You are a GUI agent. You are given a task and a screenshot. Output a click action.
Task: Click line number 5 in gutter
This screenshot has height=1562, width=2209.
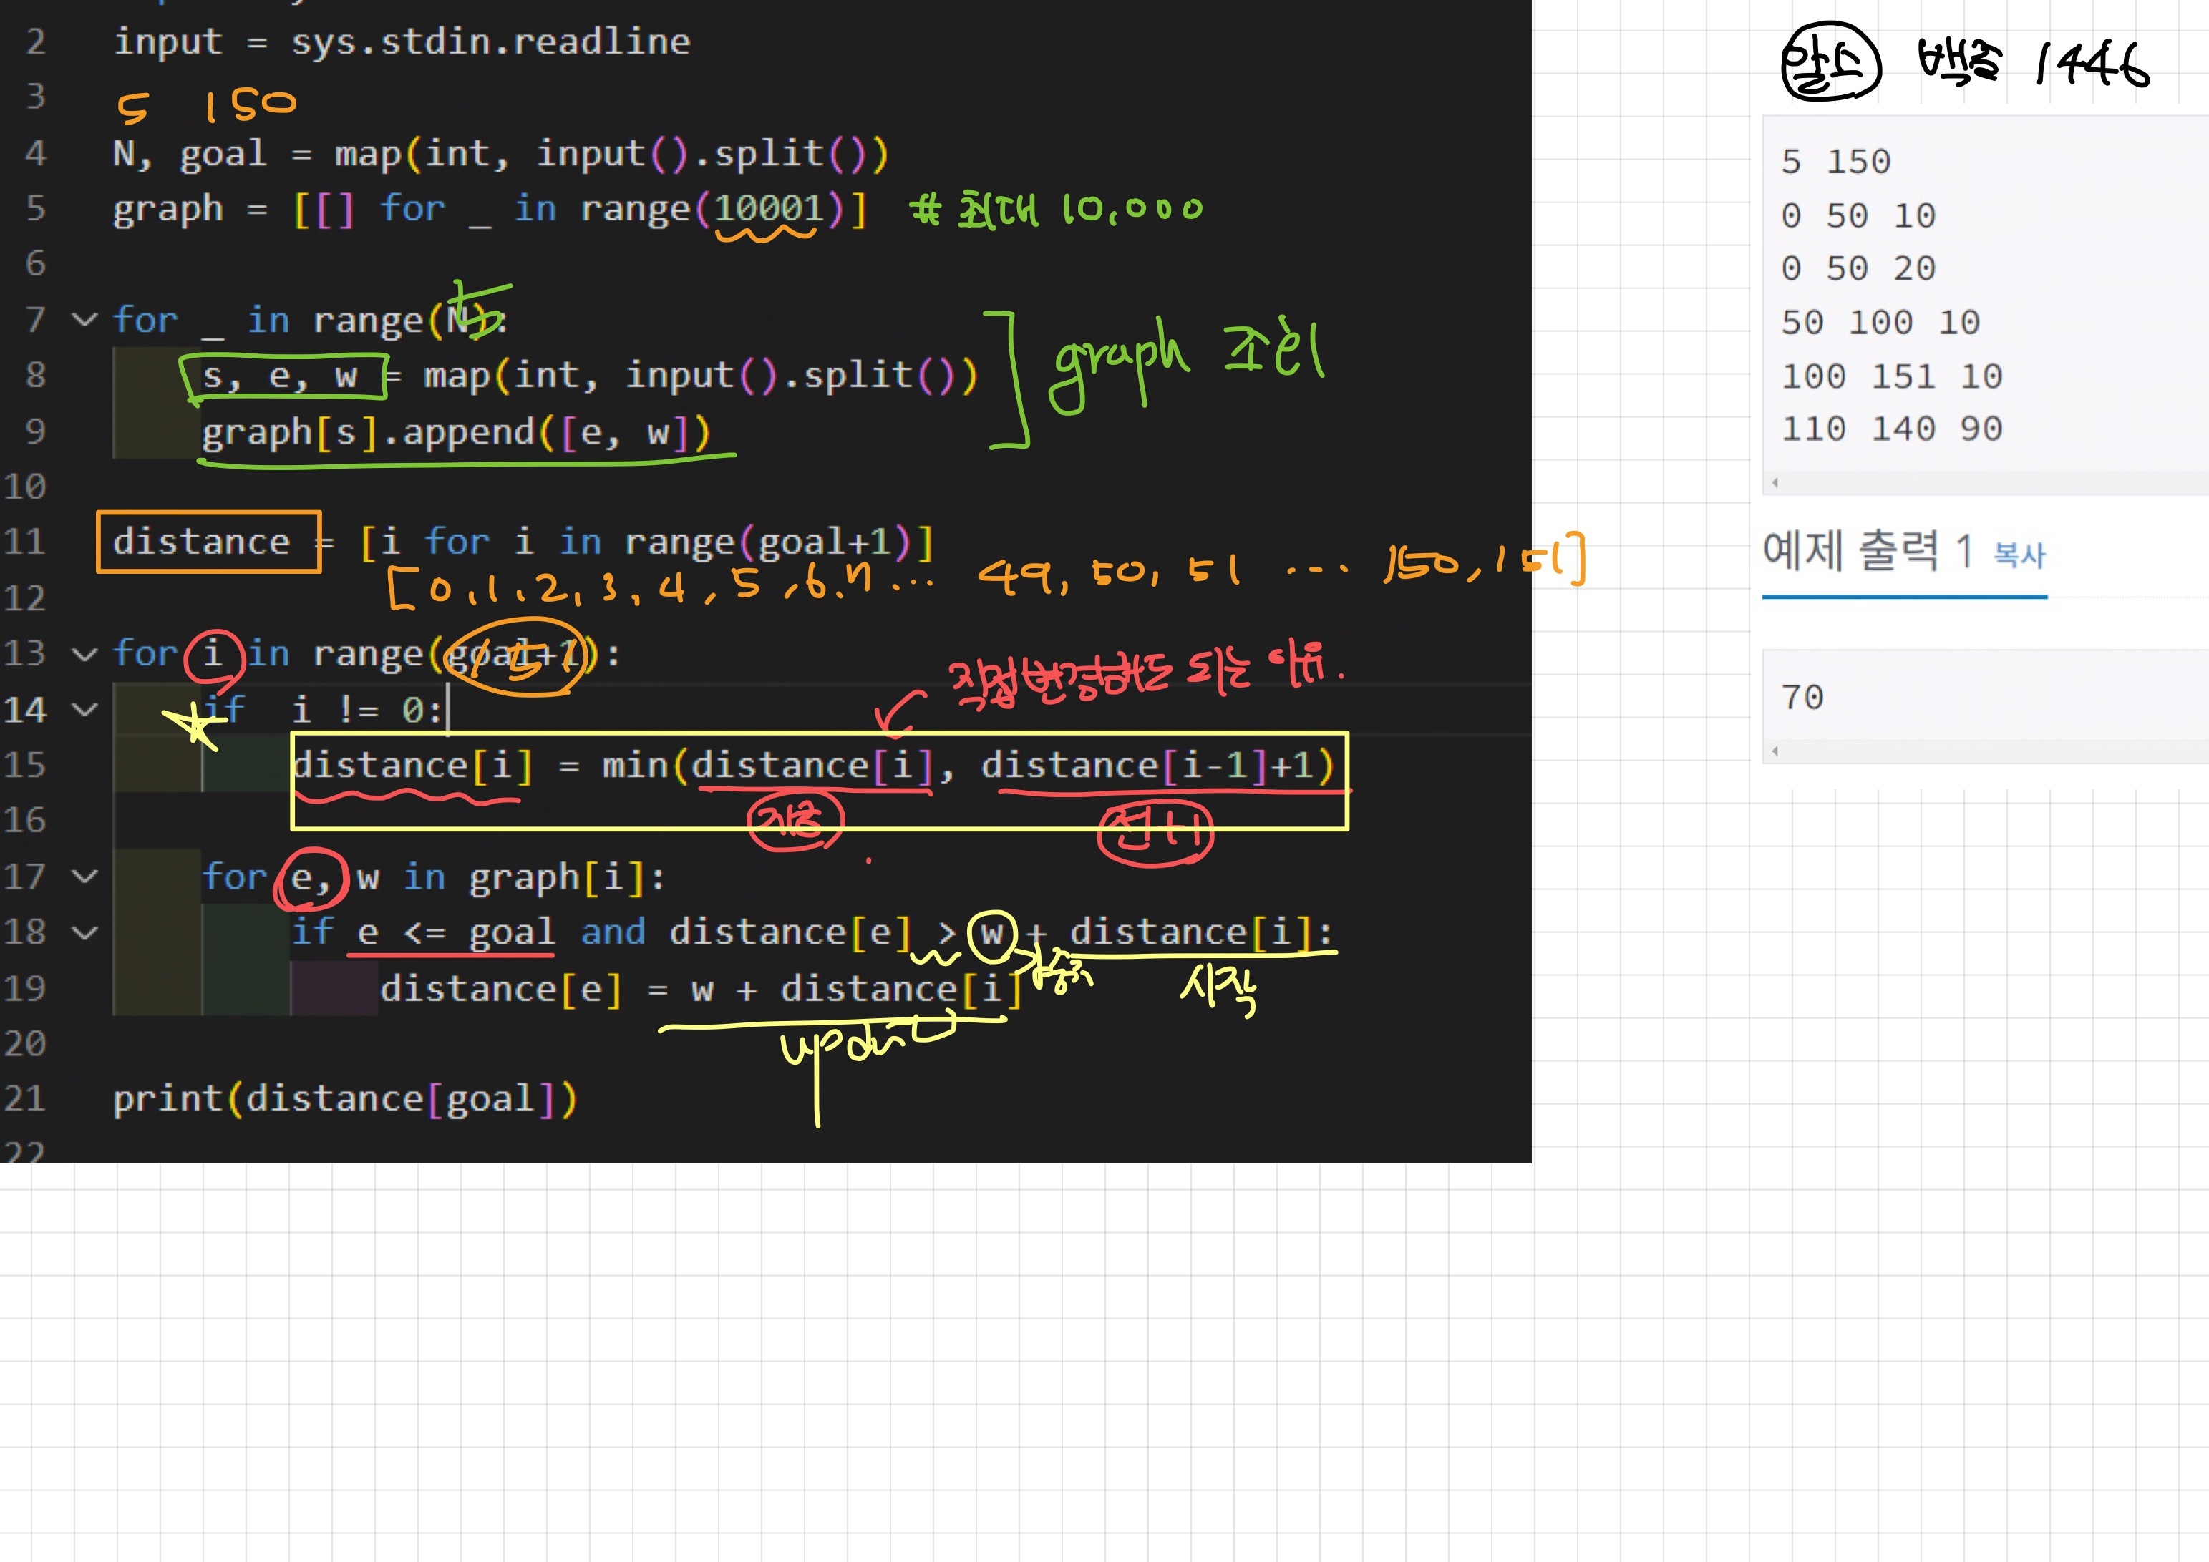click(34, 209)
